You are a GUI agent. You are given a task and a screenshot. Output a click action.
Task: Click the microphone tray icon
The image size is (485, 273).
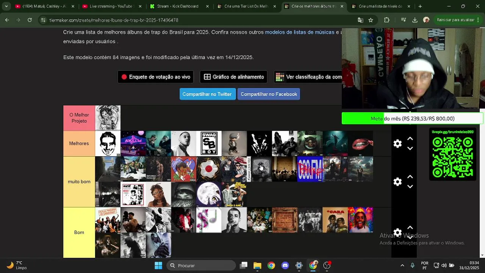[412, 265]
